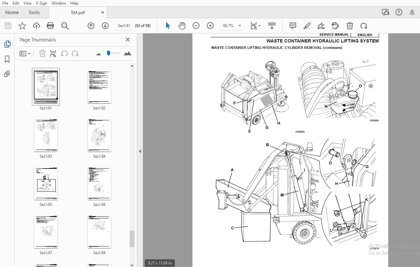Select page thumbnail Sez1:87

pos(46,231)
